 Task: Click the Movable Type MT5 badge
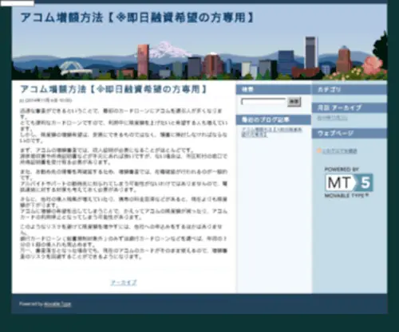tap(349, 182)
